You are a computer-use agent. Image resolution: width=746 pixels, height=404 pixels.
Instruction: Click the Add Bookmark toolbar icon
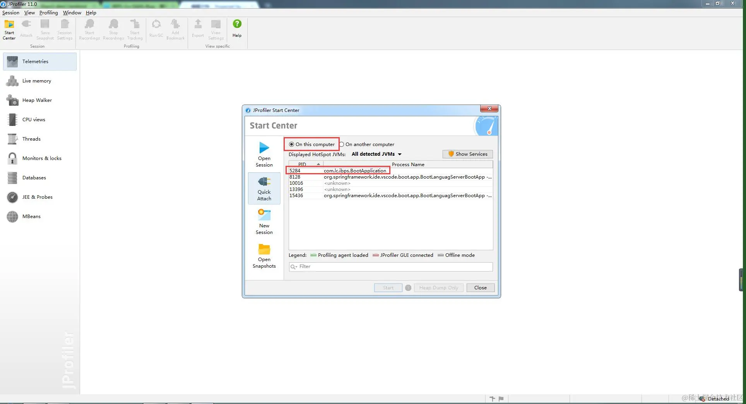click(x=175, y=29)
